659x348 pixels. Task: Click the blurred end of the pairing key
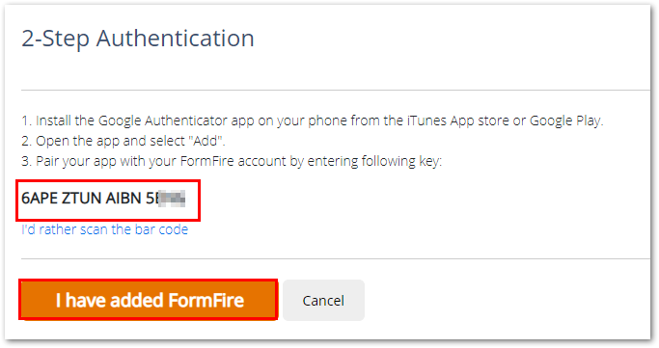click(171, 199)
